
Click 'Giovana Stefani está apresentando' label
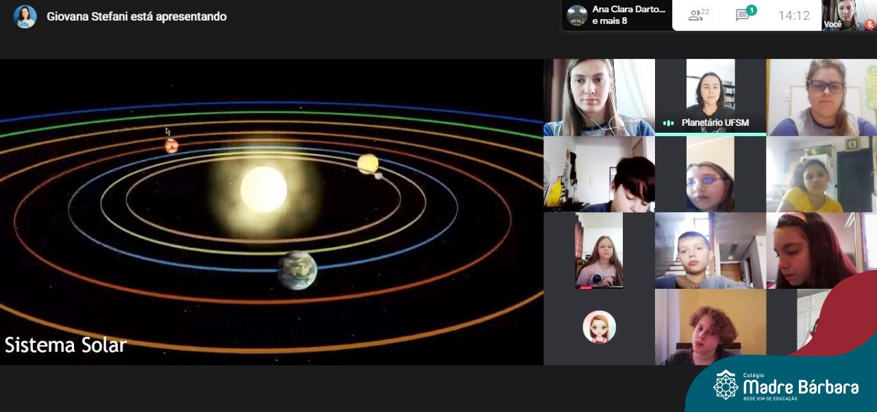[136, 16]
